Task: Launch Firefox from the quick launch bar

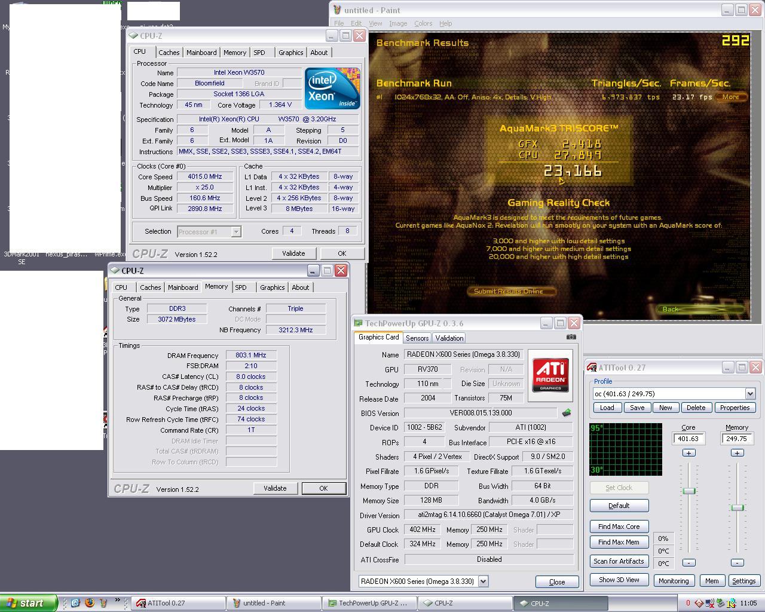Action: click(x=90, y=602)
